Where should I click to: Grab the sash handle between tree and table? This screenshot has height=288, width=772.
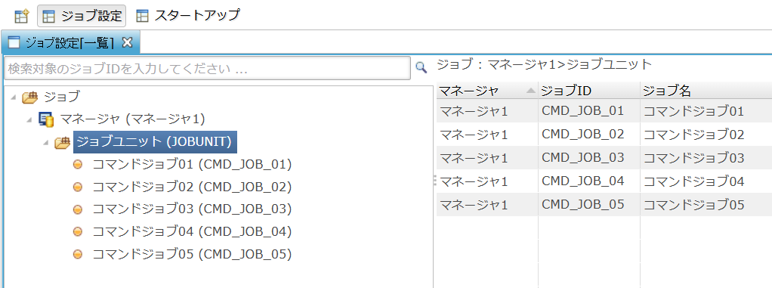[435, 180]
